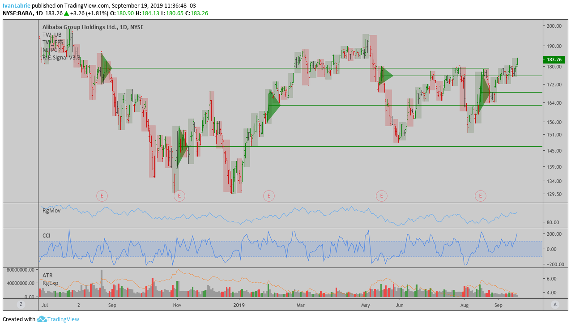Click the Nov label on time axis
The width and height of the screenshot is (571, 327).
pos(177,305)
